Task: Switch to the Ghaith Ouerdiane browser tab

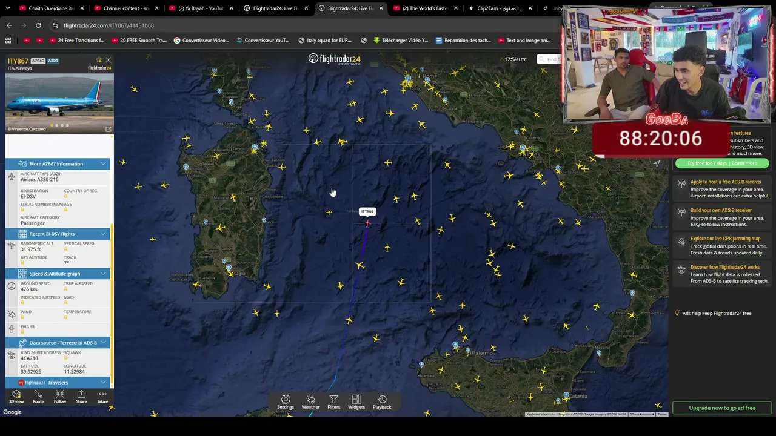Action: click(x=51, y=8)
